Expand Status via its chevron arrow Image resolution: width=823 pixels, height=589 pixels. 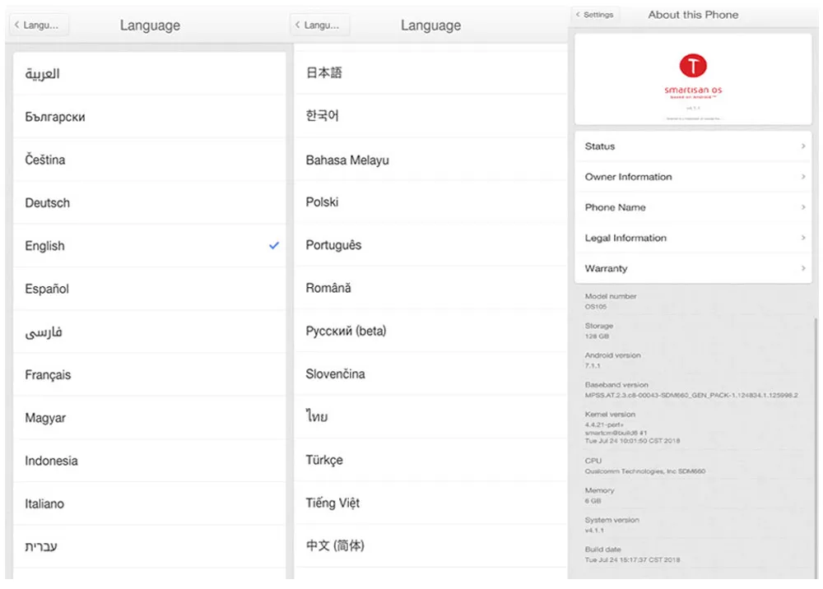tap(803, 146)
